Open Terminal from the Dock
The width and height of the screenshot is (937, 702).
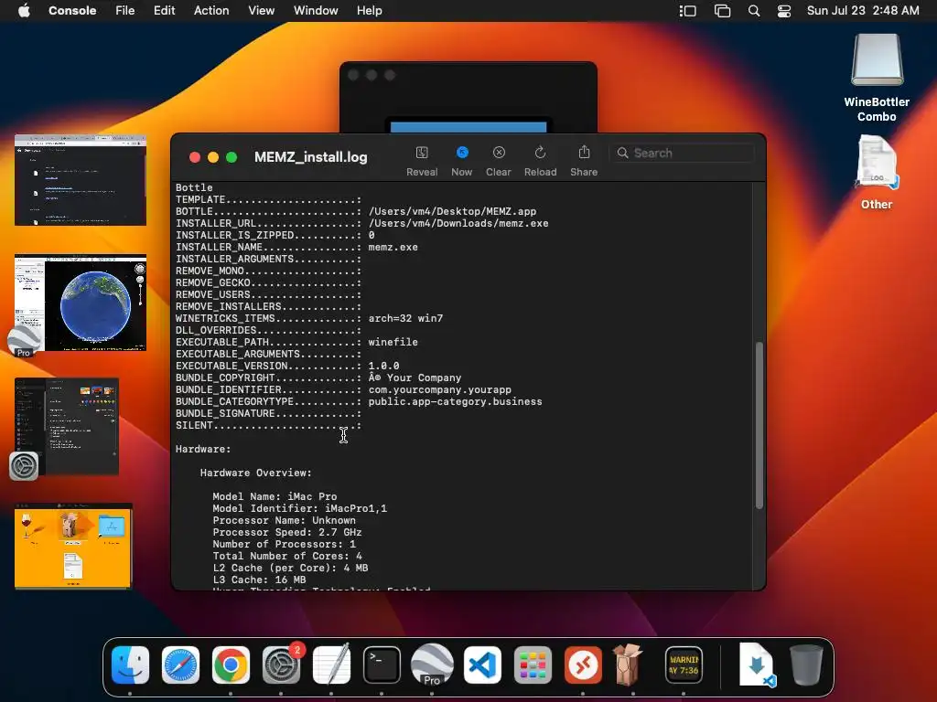pyautogui.click(x=382, y=665)
